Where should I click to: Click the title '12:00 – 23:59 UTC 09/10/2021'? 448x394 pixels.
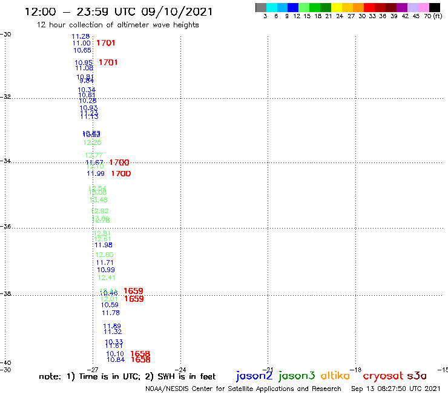[119, 12]
